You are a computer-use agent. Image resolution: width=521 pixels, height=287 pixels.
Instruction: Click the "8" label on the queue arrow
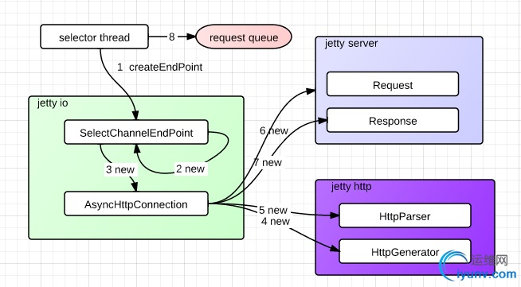pos(172,37)
